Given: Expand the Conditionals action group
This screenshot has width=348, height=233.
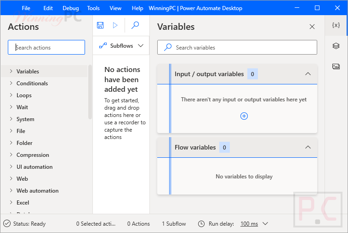Looking at the screenshot, I should pos(11,83).
